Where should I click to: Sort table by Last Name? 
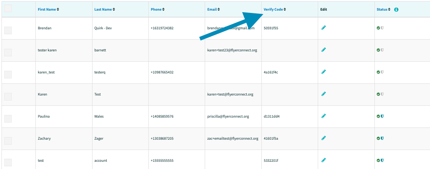pyautogui.click(x=105, y=10)
